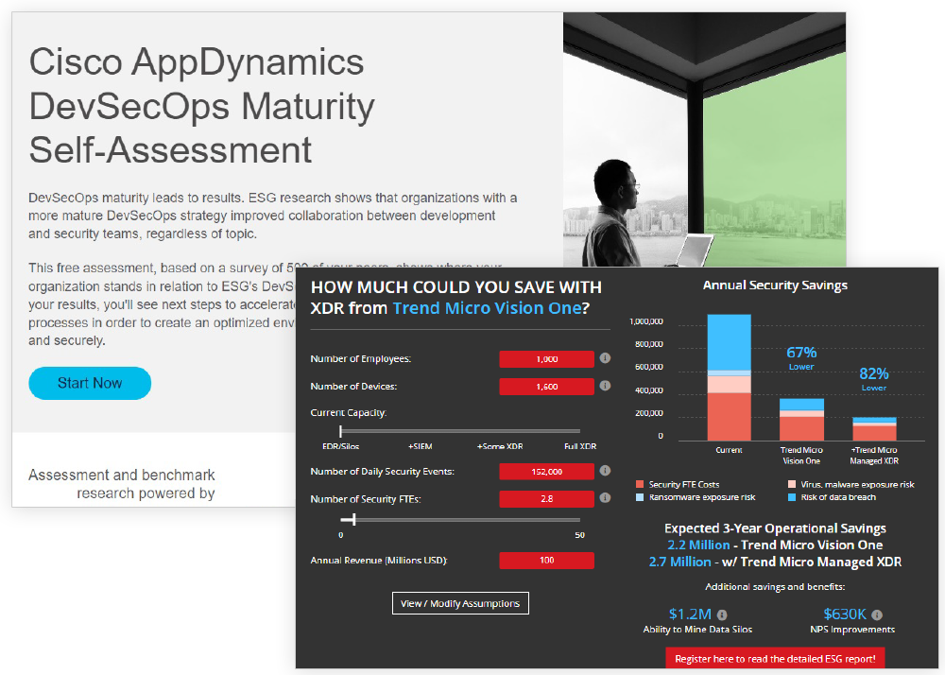Click the Number of Security FTEs field

click(546, 498)
